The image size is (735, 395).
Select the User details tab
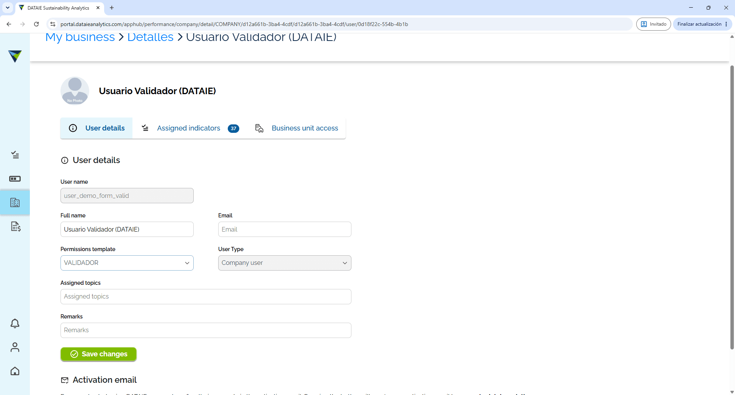tap(96, 128)
